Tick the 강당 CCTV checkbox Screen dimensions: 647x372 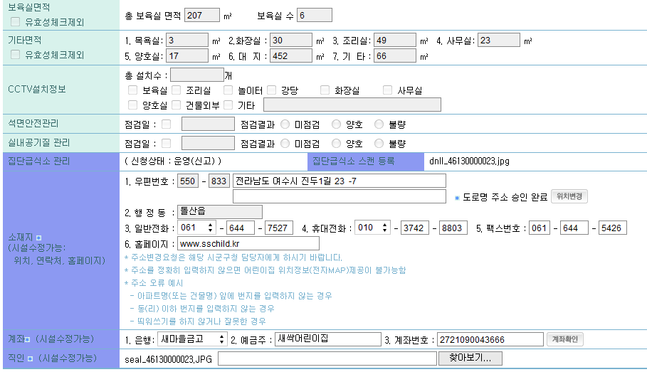click(x=271, y=90)
